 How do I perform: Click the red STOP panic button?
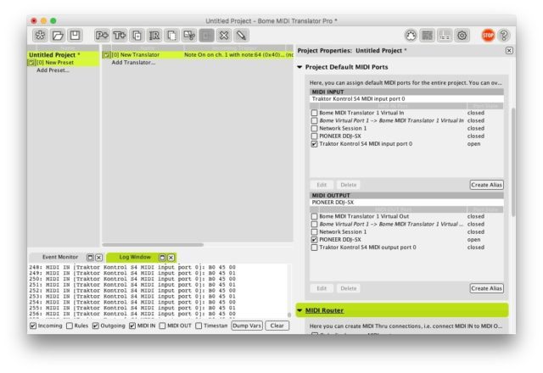click(x=489, y=36)
